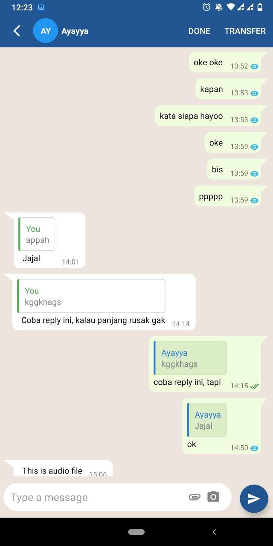This screenshot has width=273, height=546.
Task: Tap the Android back navigation arrow
Action: 214,531
